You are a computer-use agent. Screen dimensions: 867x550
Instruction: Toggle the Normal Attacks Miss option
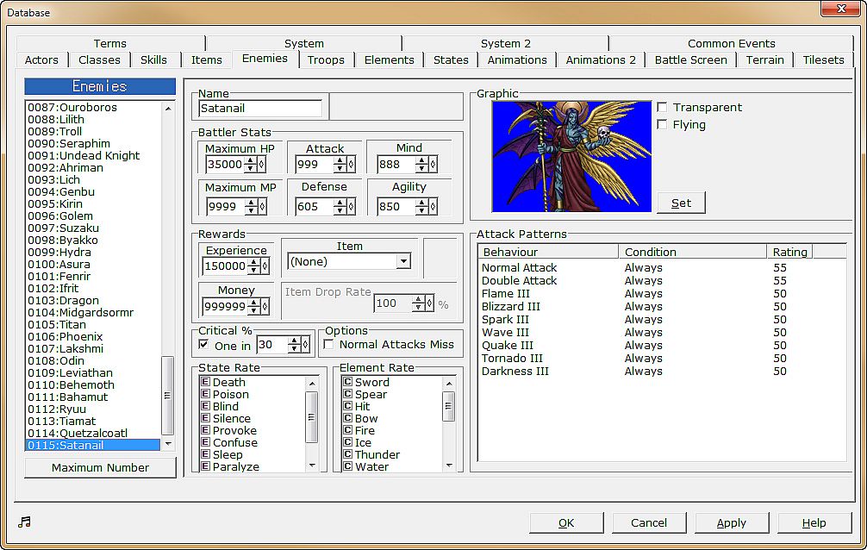coord(329,345)
